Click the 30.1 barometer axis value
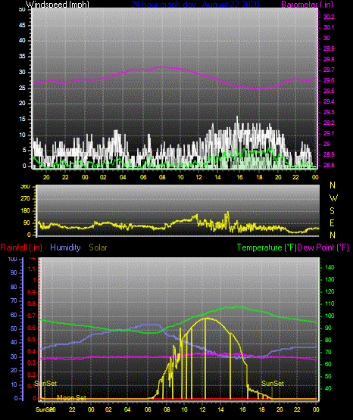This screenshot has height=420, width=353. [x=329, y=27]
